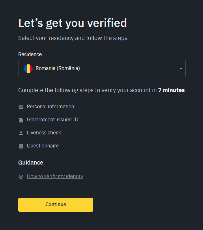Select the Questionnaire step label

pyautogui.click(x=43, y=146)
